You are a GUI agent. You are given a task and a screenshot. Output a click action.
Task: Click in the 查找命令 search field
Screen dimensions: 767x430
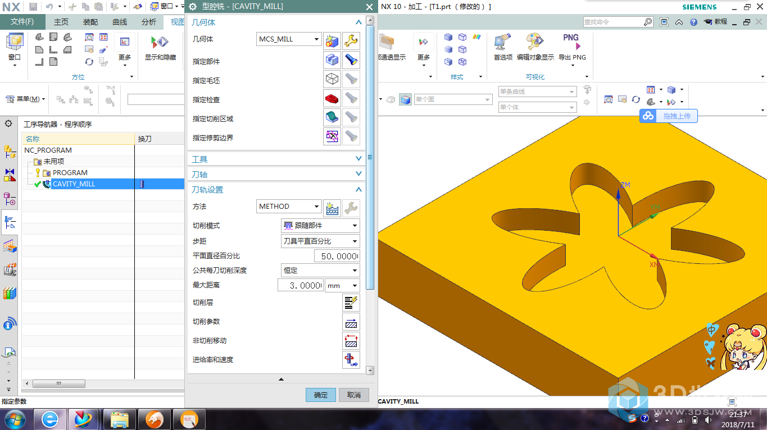(x=613, y=22)
